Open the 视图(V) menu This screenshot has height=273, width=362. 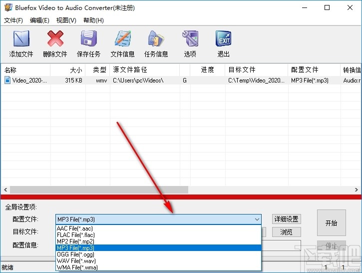point(66,20)
